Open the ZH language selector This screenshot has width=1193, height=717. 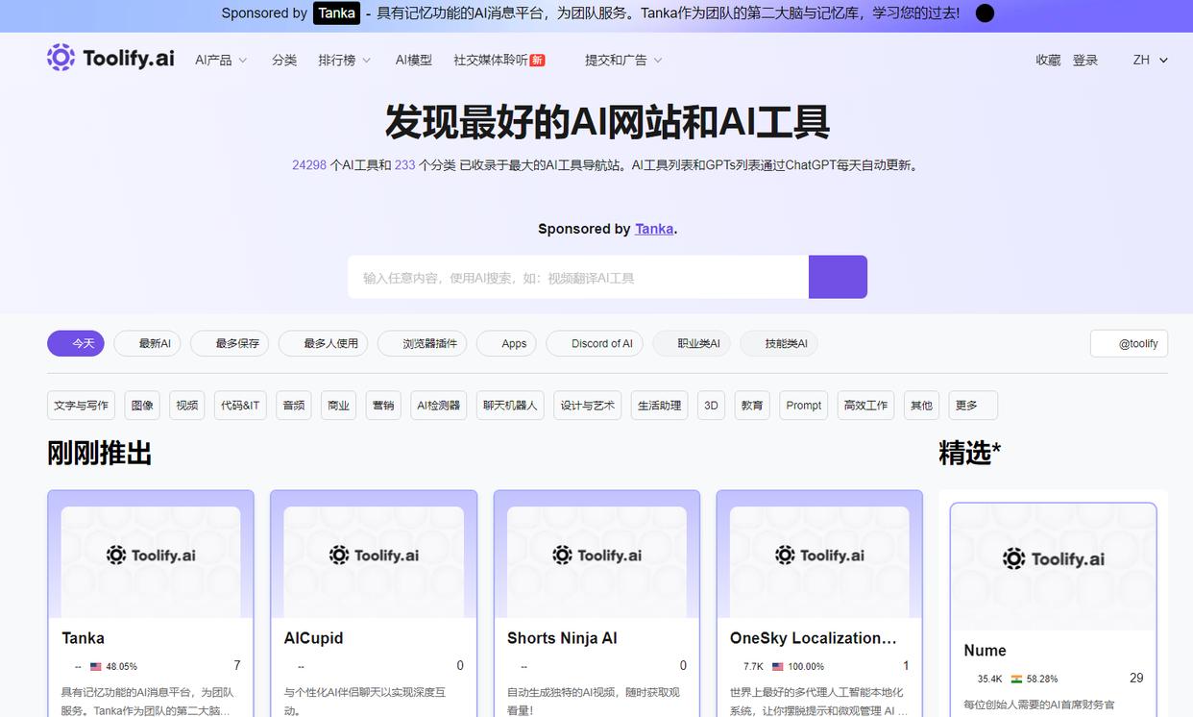(1150, 60)
